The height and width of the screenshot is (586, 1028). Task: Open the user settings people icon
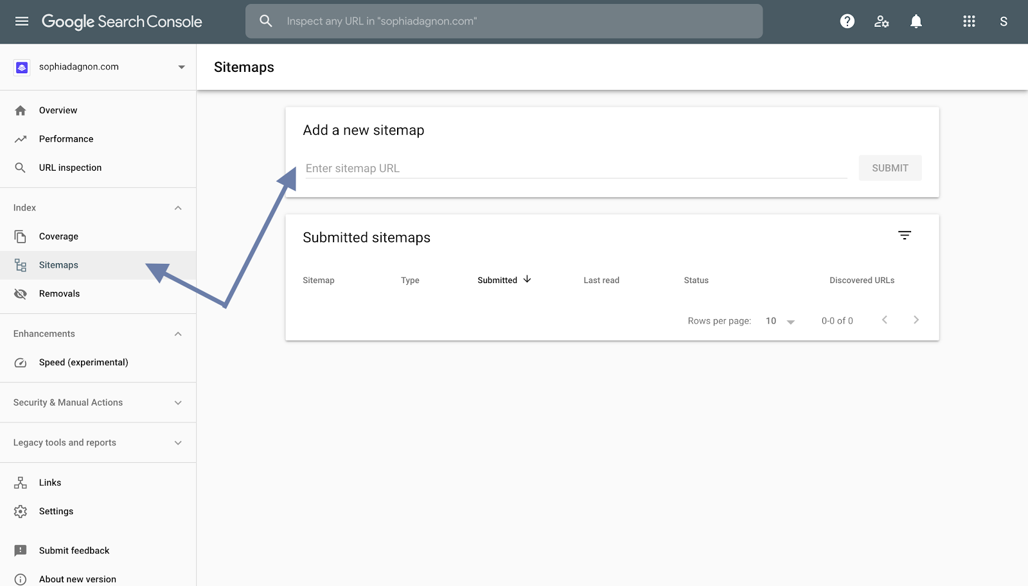[882, 21]
